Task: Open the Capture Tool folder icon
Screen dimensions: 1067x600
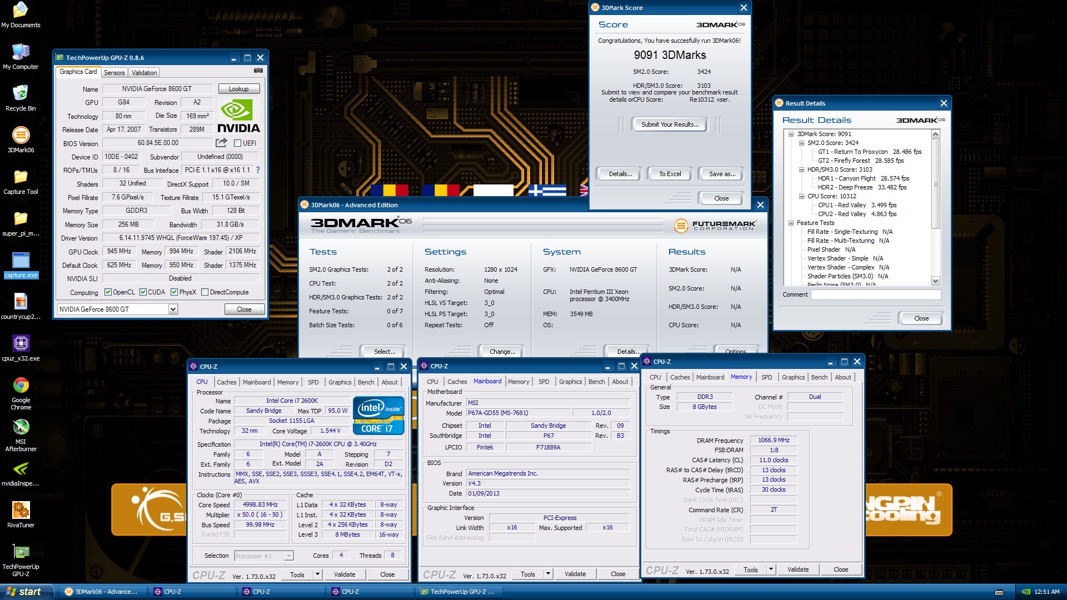Action: 21,182
